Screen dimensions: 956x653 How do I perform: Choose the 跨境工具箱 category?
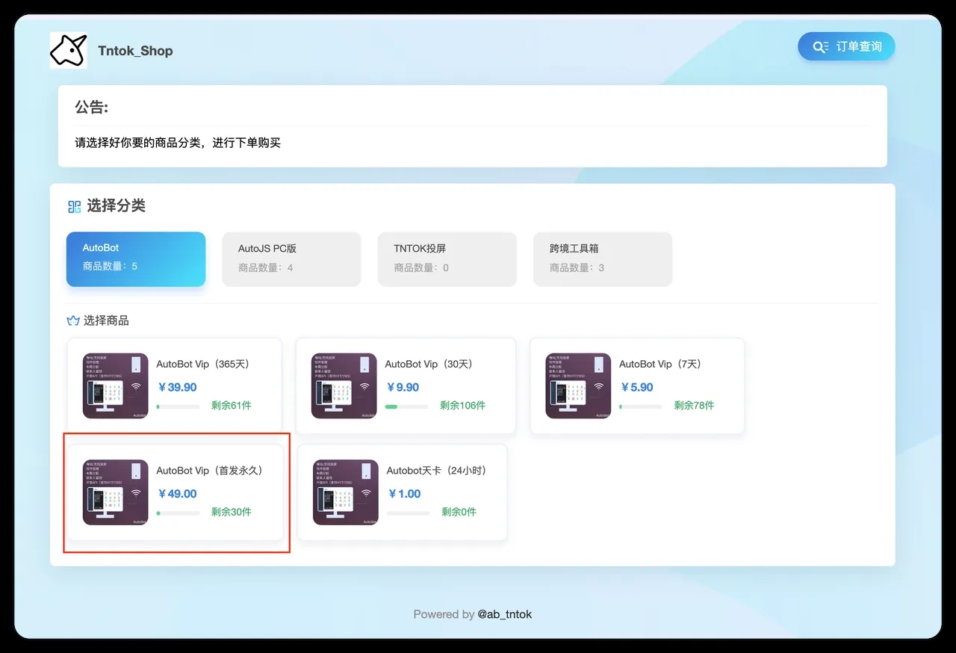click(x=602, y=259)
